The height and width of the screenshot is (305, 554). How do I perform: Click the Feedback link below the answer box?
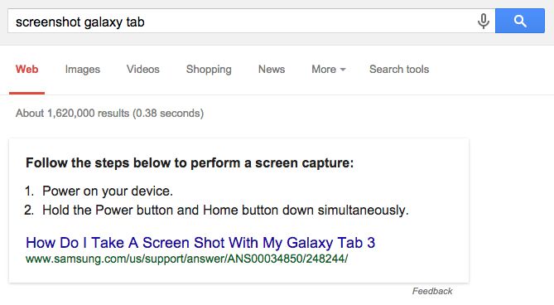(x=432, y=291)
